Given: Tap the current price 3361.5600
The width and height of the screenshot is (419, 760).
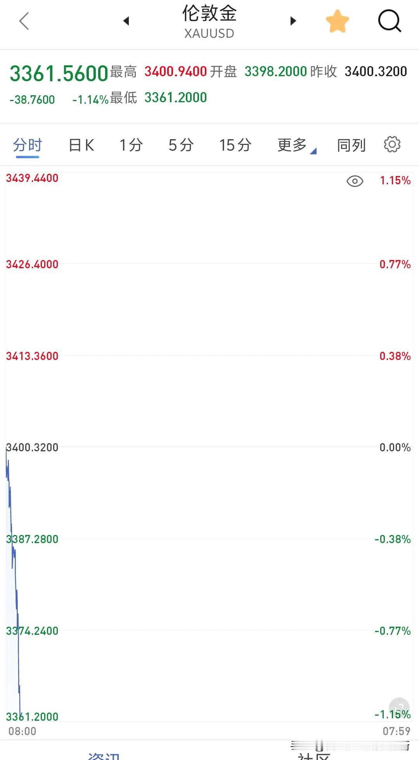Looking at the screenshot, I should click(x=59, y=73).
